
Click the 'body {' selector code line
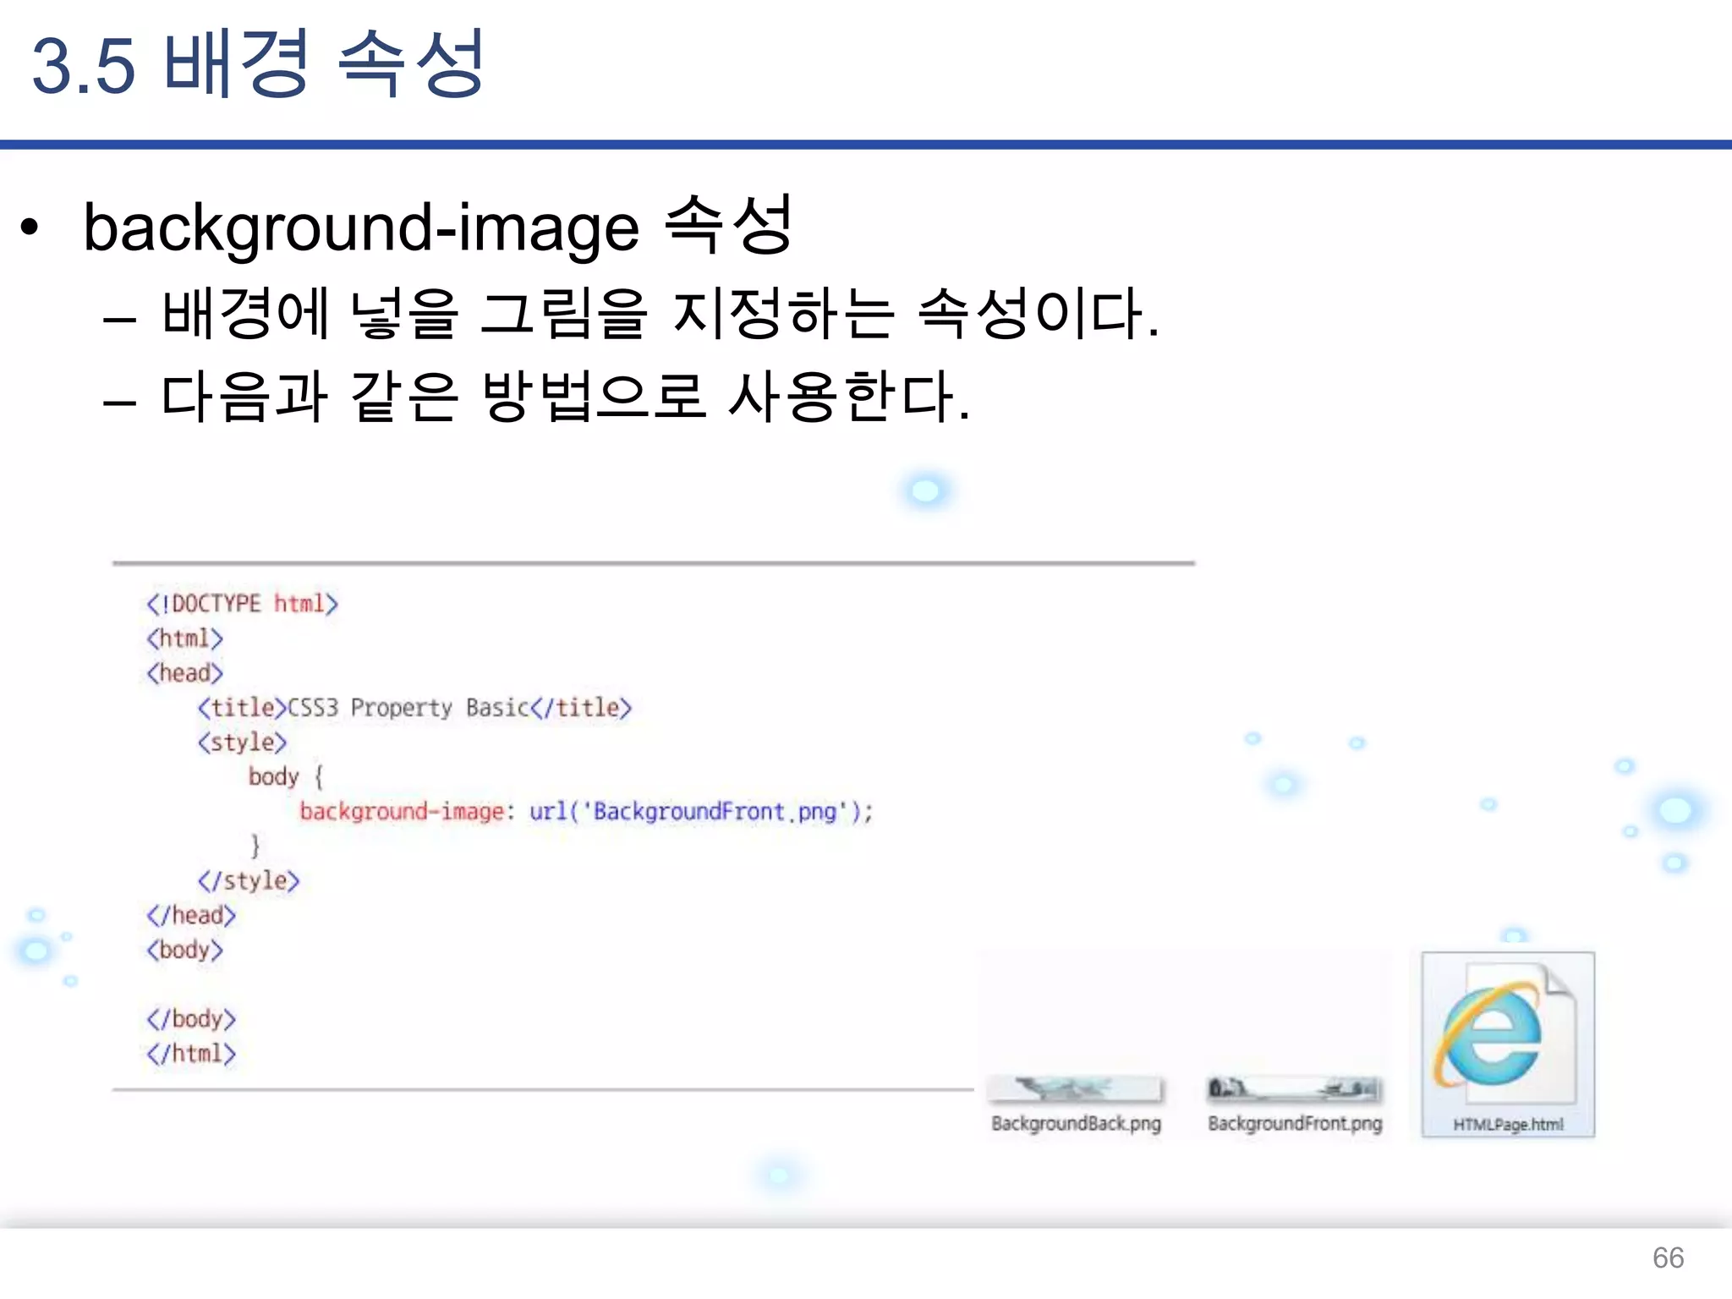pyautogui.click(x=286, y=777)
